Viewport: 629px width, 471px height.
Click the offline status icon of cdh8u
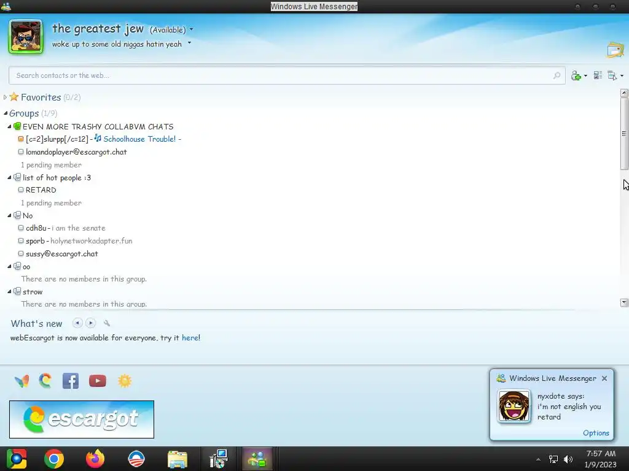point(21,228)
